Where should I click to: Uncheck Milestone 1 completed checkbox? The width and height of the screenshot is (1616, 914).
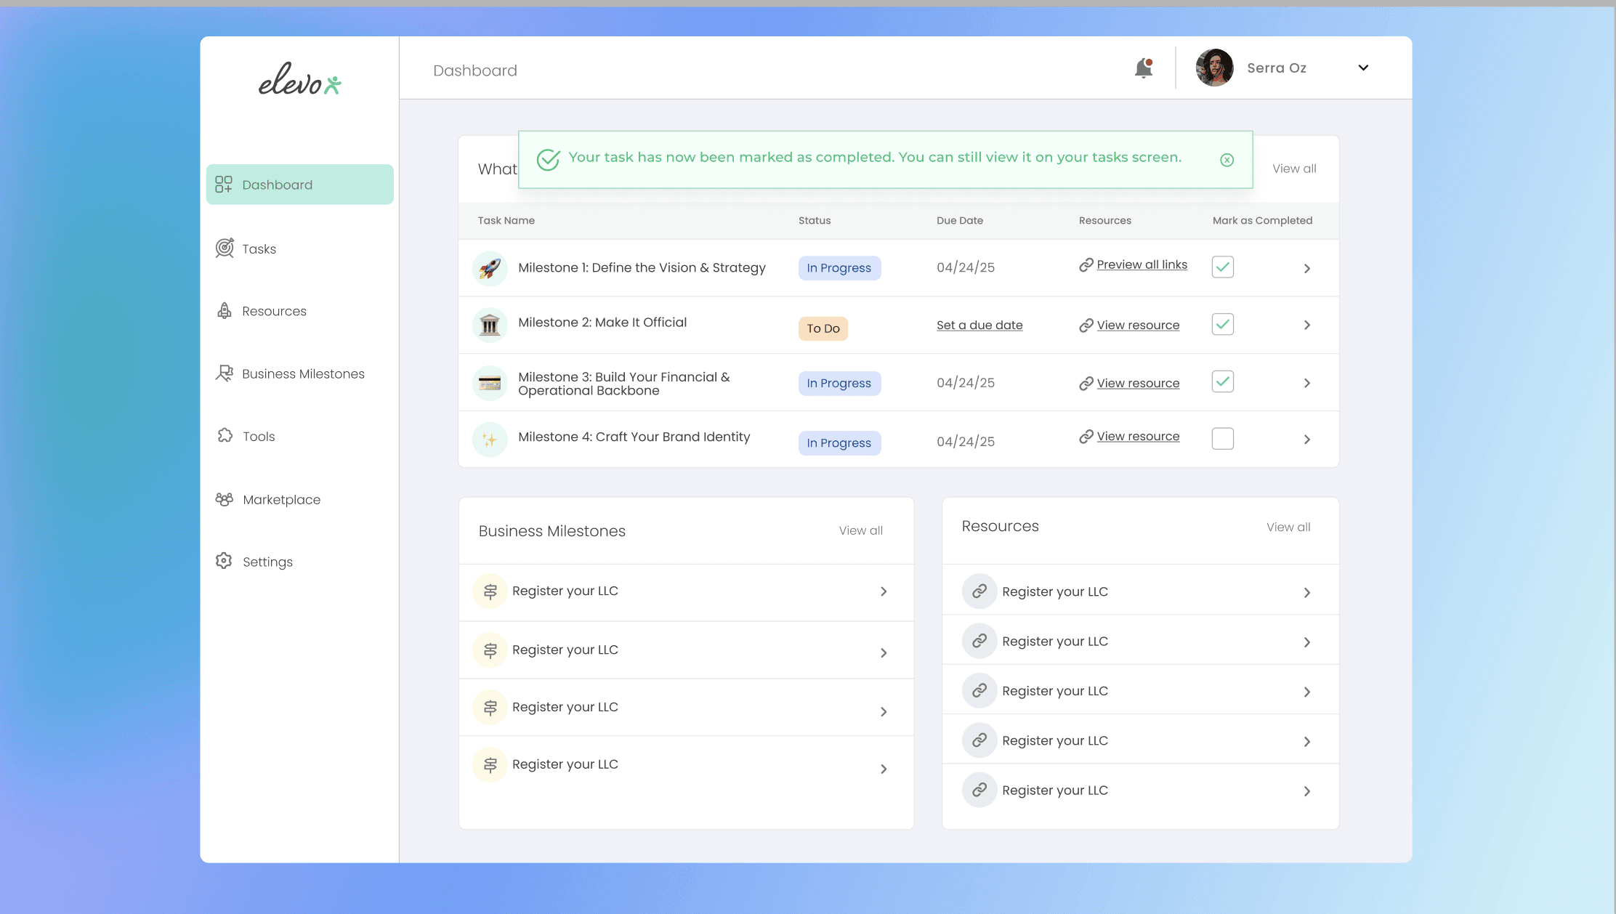(x=1222, y=267)
